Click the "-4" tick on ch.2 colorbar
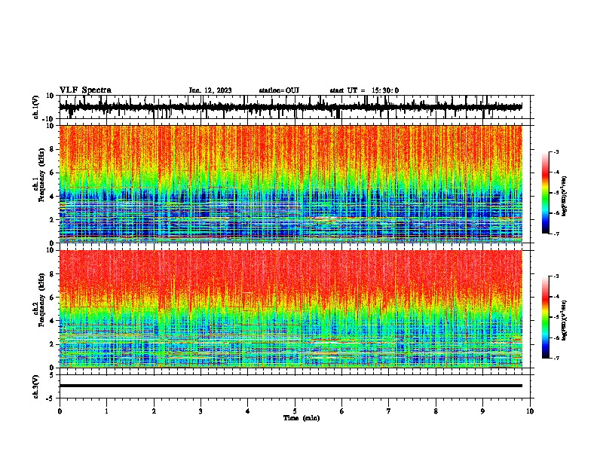Viewport: 597px width, 461px height. click(x=556, y=297)
